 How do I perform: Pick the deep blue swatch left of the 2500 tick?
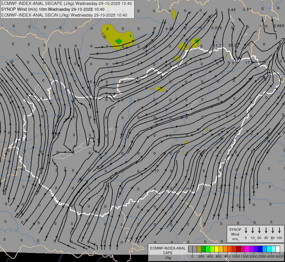pos(260,249)
